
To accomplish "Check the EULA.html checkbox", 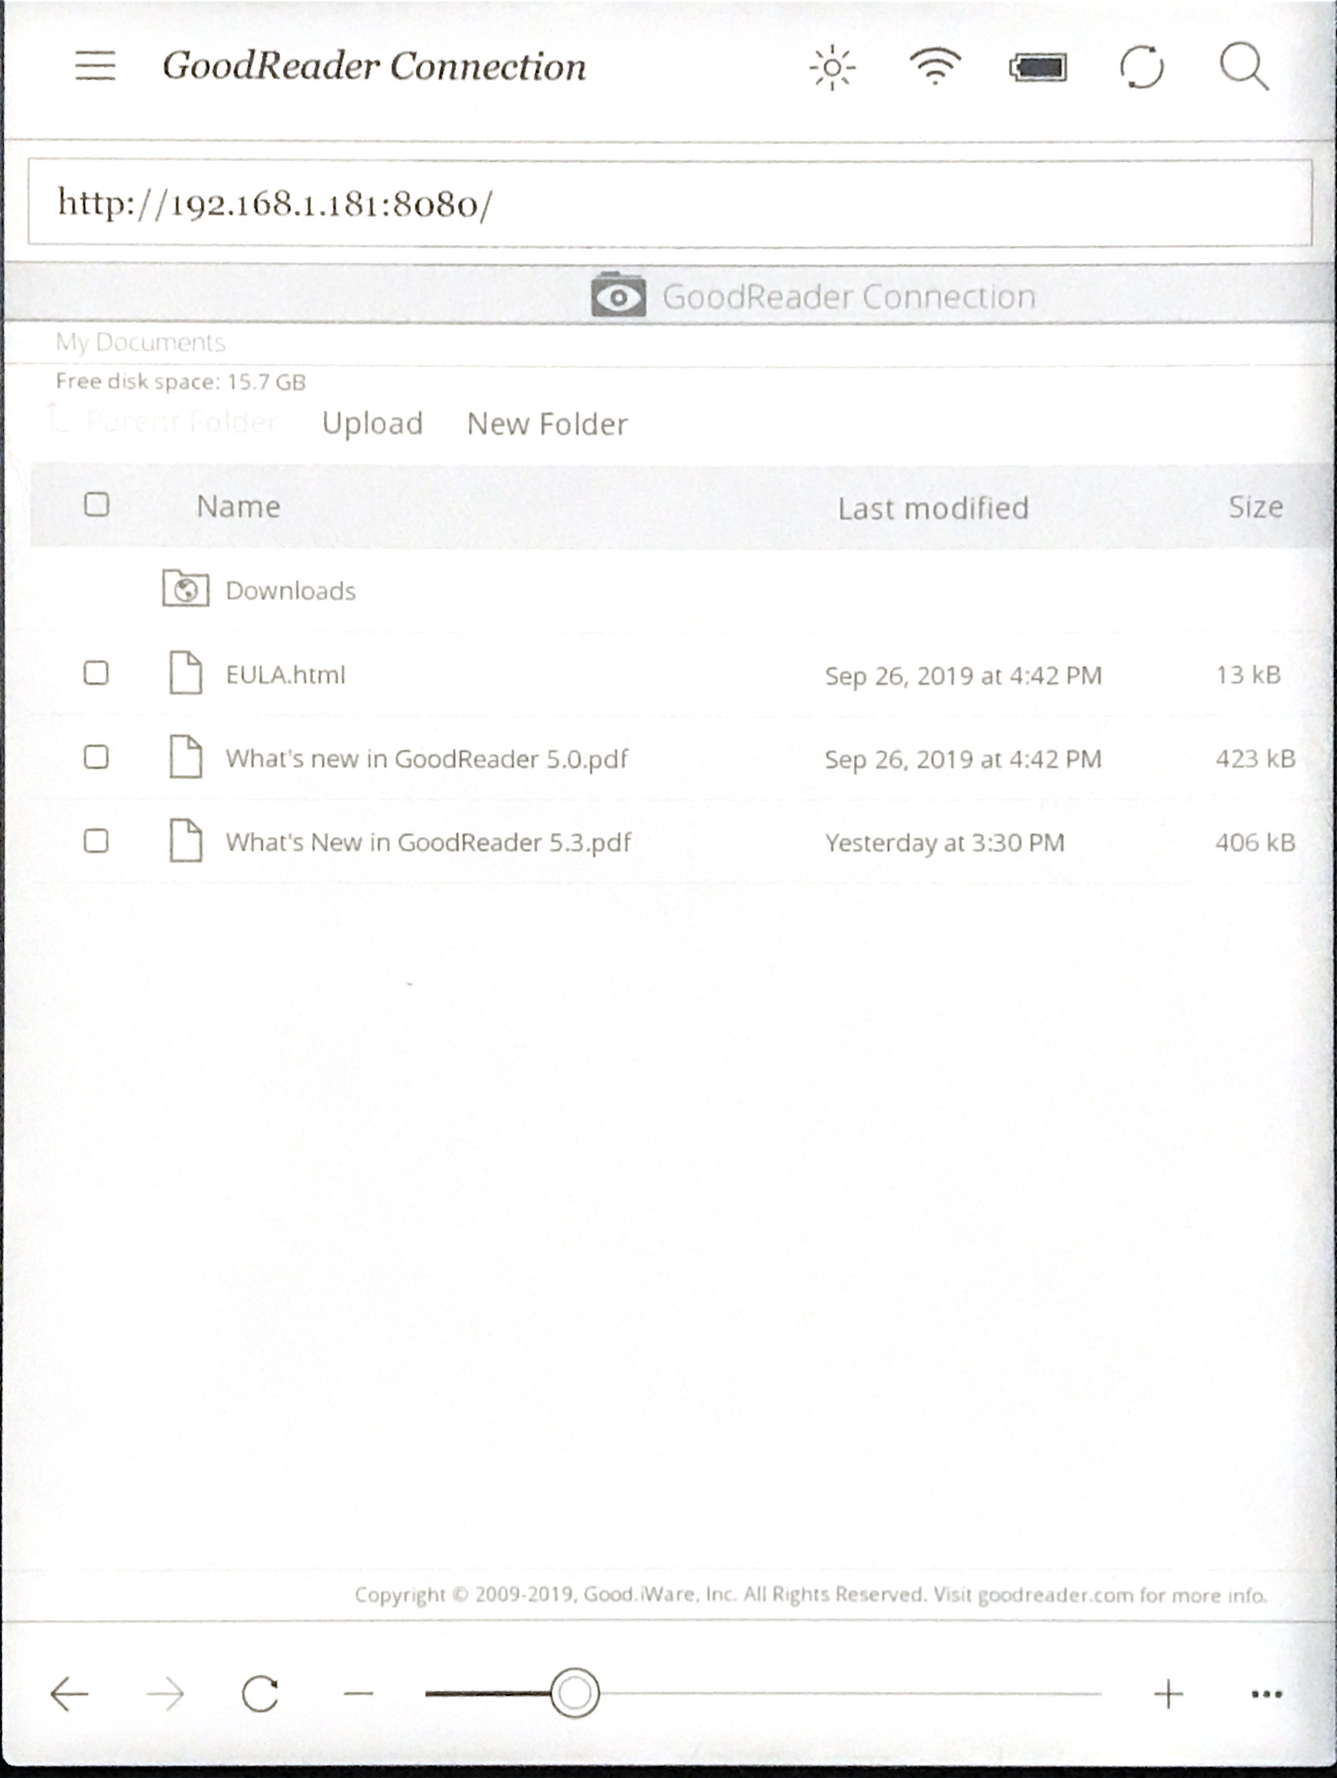I will tap(96, 673).
